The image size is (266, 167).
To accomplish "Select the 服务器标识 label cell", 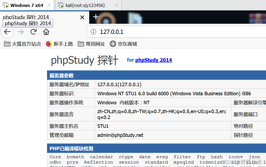I will pos(71,93).
